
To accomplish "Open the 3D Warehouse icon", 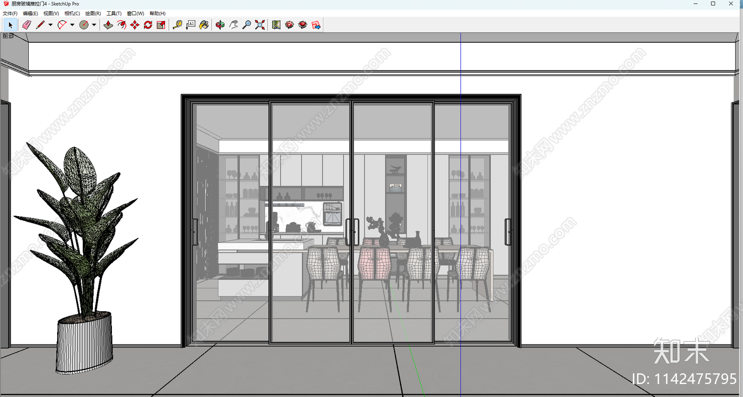I will (290, 25).
